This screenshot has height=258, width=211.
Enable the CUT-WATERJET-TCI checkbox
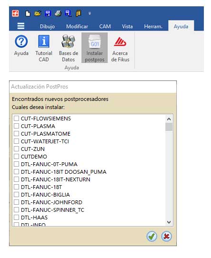point(16,141)
